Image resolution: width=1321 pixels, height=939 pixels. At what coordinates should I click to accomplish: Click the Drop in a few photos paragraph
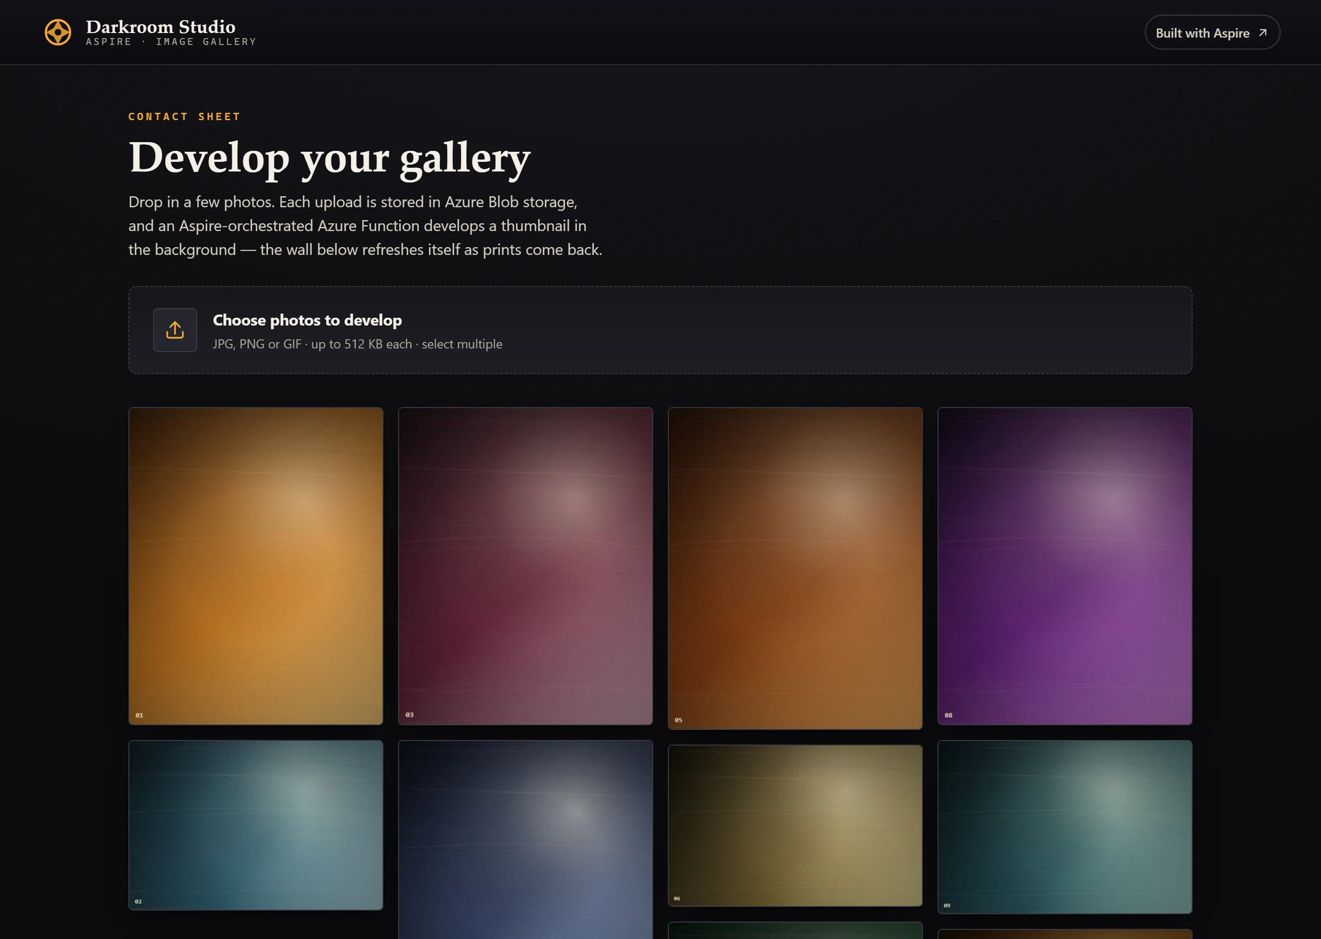point(366,226)
